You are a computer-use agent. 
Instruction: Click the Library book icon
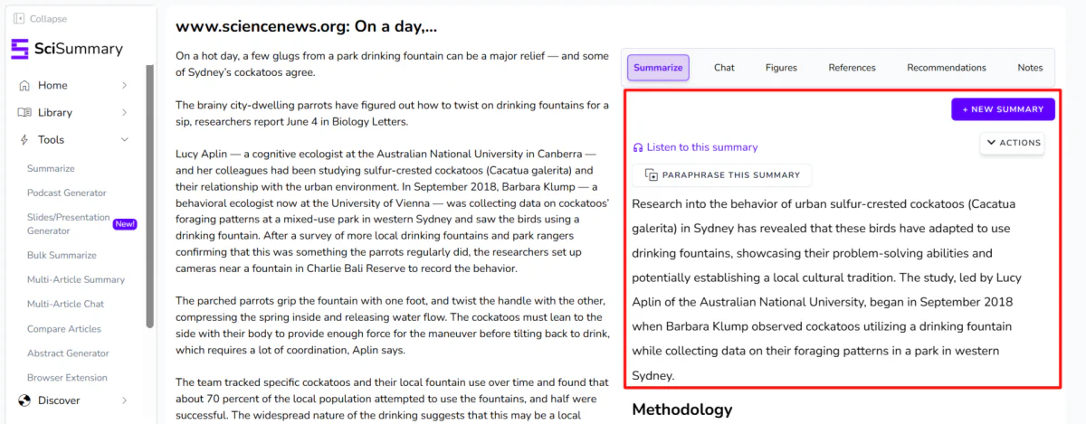(x=24, y=112)
